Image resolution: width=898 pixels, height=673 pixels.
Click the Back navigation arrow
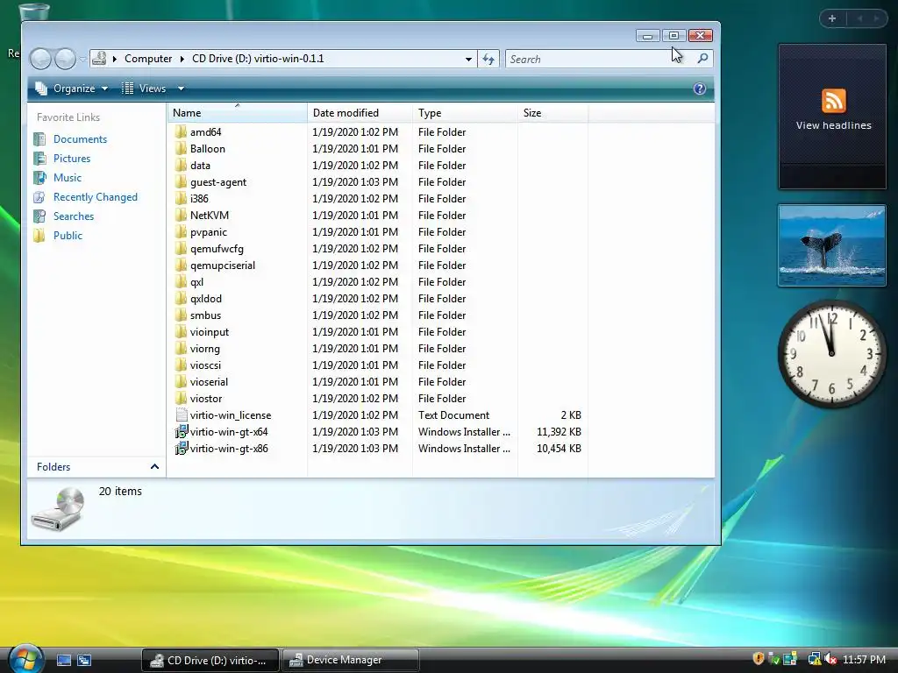click(40, 59)
